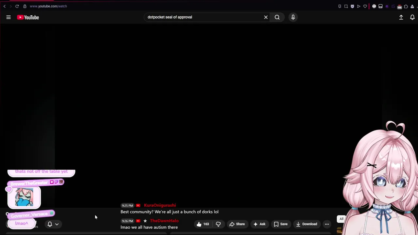Open the YouTube guide hamburger menu
Viewport: 418px width, 235px height.
8,17
